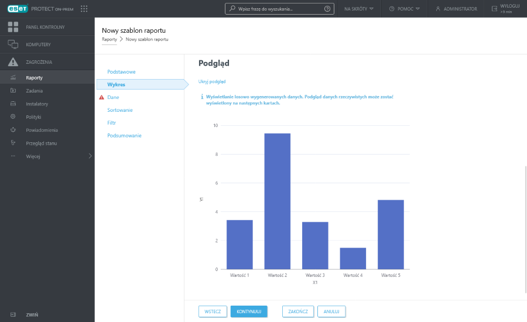Click the Anuluj button
Image resolution: width=527 pixels, height=322 pixels.
[x=331, y=311]
